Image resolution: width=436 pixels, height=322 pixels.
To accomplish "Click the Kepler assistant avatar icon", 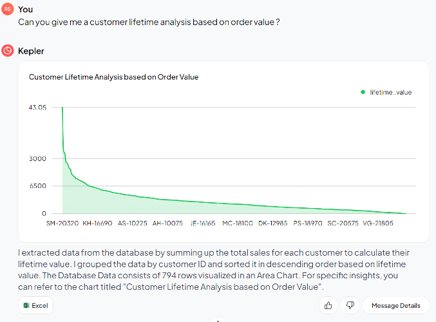I will 8,51.
